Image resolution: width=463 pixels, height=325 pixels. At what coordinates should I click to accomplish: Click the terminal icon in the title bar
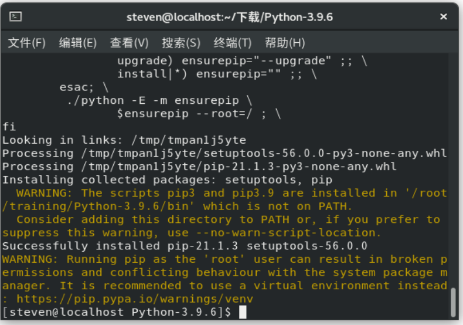tap(16, 16)
